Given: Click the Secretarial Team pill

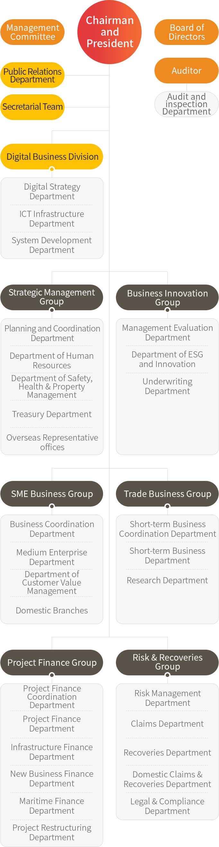Looking at the screenshot, I should (32, 107).
